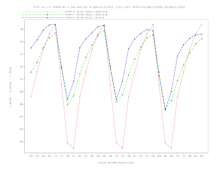This screenshot has height=170, width=220.
Task: Click the x-axis tick label 03
Action: click(x=37, y=156)
